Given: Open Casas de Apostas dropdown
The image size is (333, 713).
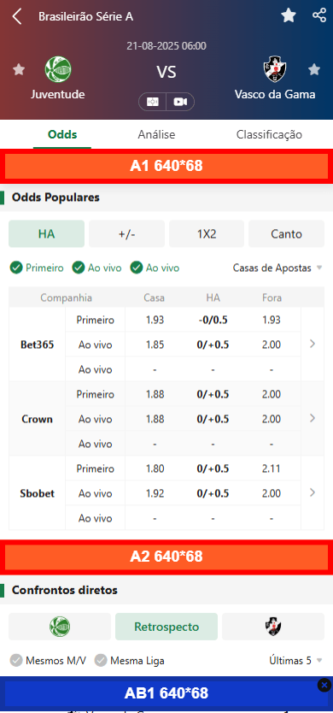Looking at the screenshot, I should pyautogui.click(x=277, y=268).
